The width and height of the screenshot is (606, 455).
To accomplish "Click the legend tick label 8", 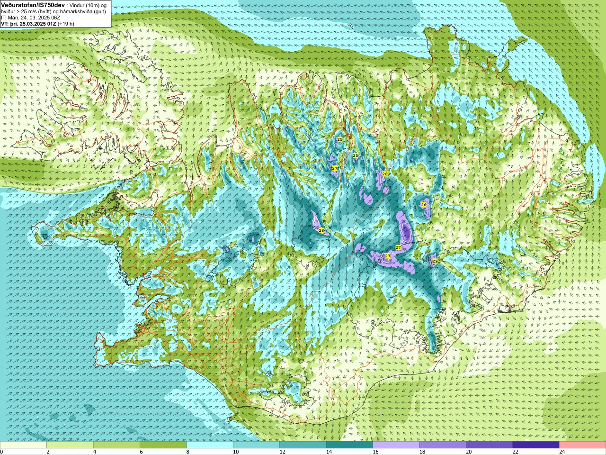I will point(188,452).
